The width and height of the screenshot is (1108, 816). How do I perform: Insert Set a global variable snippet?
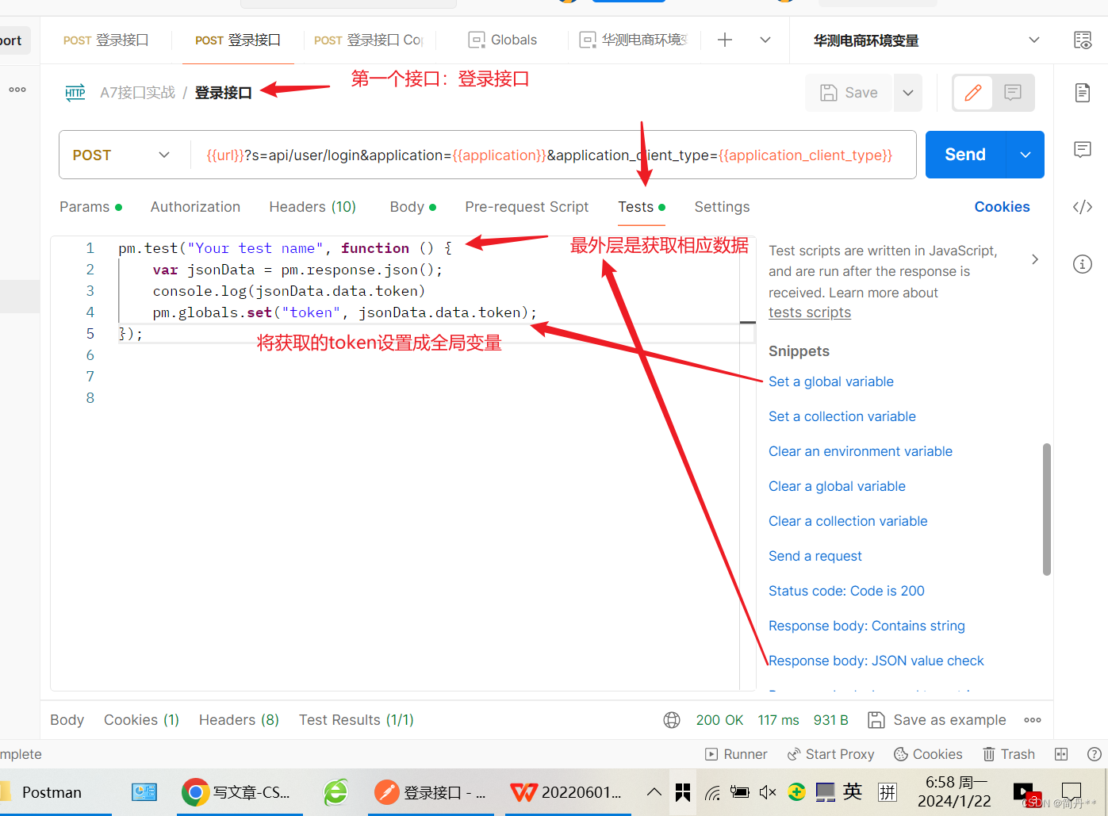[831, 381]
